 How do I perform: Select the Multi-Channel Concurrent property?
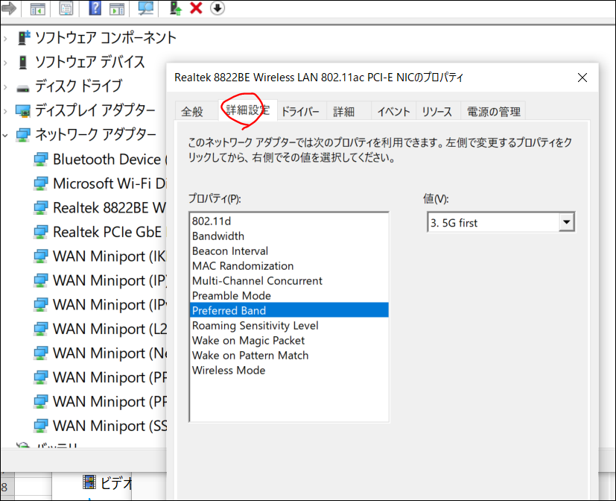(289, 281)
